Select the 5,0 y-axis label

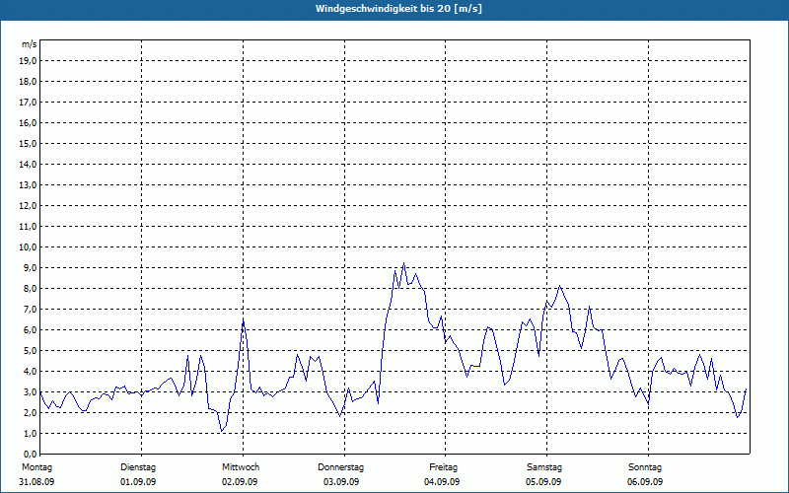pyautogui.click(x=29, y=351)
